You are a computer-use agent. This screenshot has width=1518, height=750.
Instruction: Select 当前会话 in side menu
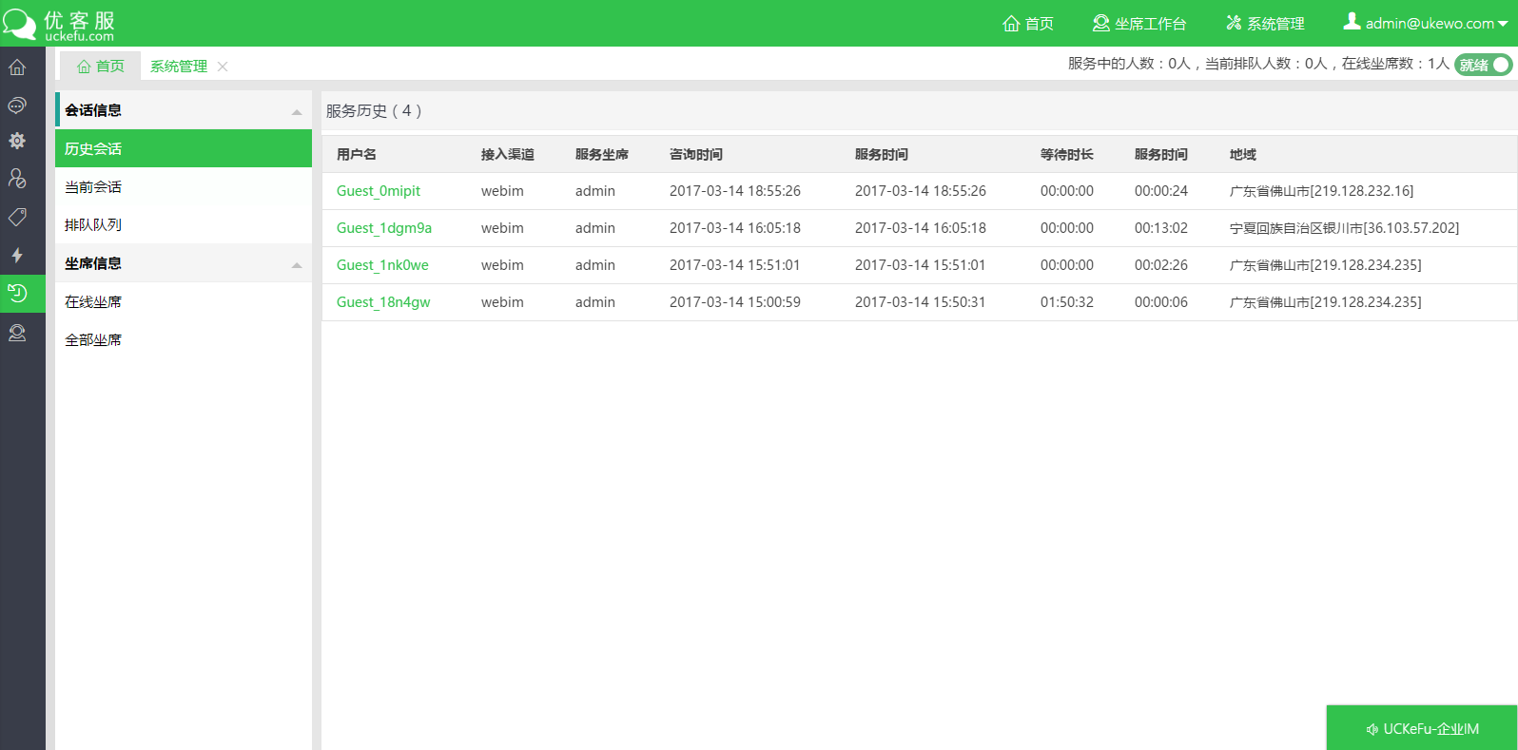[x=184, y=186]
